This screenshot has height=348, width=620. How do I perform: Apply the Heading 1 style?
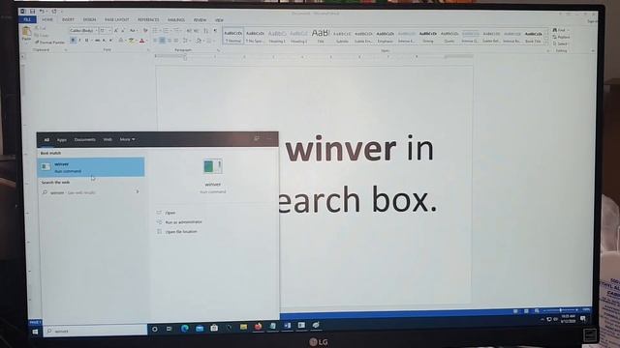277,36
